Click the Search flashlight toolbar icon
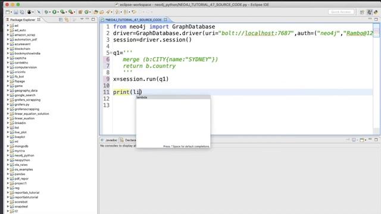This screenshot has height=214, width=381. (x=108, y=12)
